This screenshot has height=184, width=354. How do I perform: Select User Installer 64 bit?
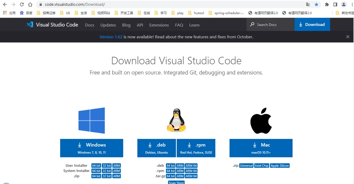click(x=96, y=165)
